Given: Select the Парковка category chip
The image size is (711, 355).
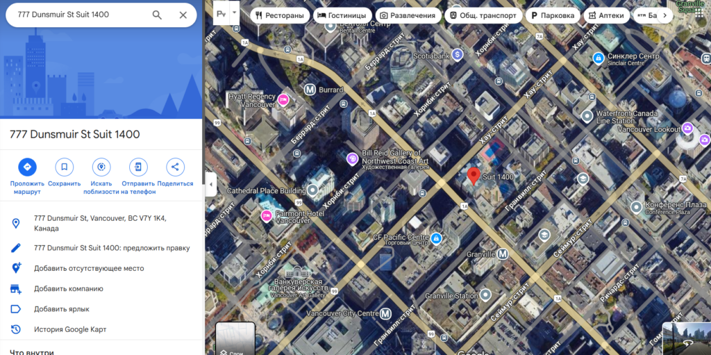Looking at the screenshot, I should (x=552, y=15).
